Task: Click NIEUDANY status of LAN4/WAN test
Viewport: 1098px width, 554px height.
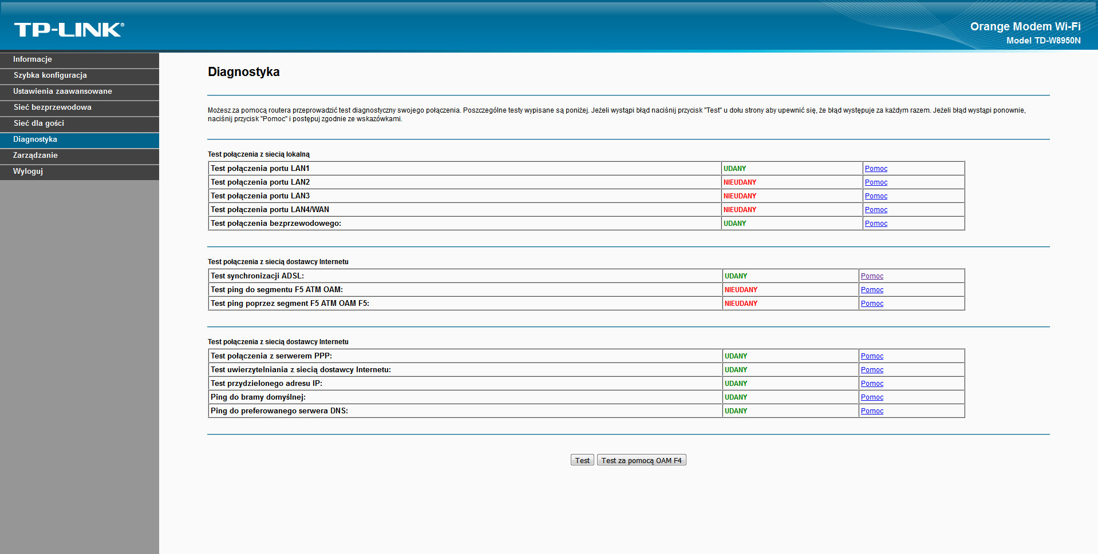Action: coord(740,210)
